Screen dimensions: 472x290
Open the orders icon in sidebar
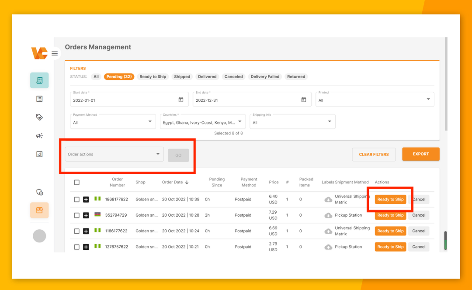pos(39,80)
